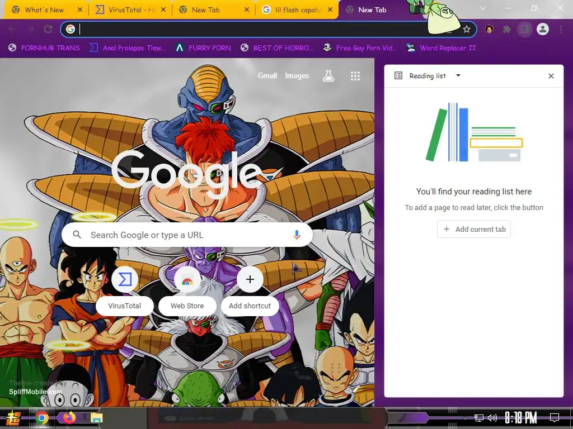Open the Windows Start button
Screen dimensions: 573x429
(13, 418)
